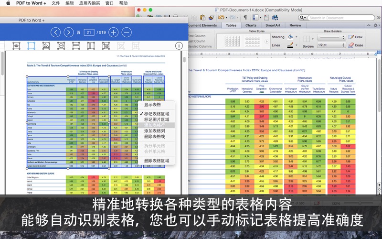Viewport: 382px width, 239px height.
Task: Click the Toolbox icon in Word toolbar
Action: pyautogui.click(x=266, y=17)
